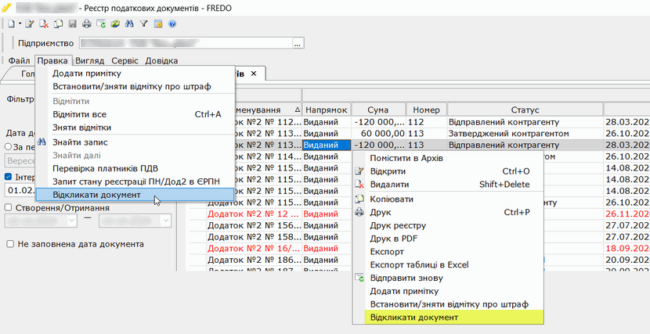Image resolution: width=650 pixels, height=334 pixels.
Task: Click the save diskette toolbar icon
Action: (x=72, y=24)
